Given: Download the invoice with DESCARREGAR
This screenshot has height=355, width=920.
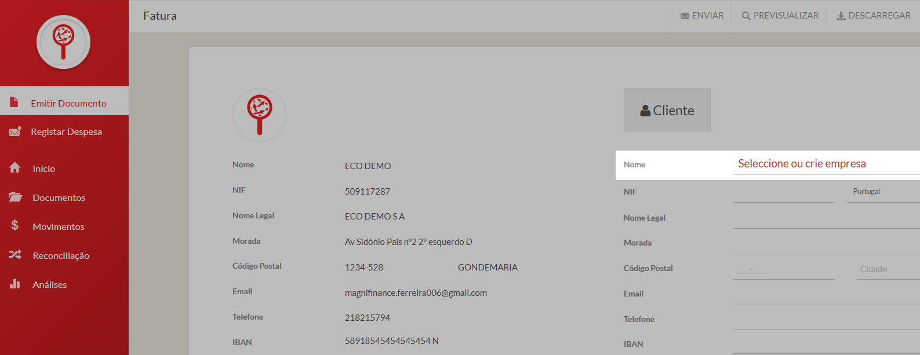Looking at the screenshot, I should point(873,16).
